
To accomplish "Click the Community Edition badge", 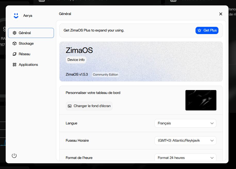I will coord(105,74).
